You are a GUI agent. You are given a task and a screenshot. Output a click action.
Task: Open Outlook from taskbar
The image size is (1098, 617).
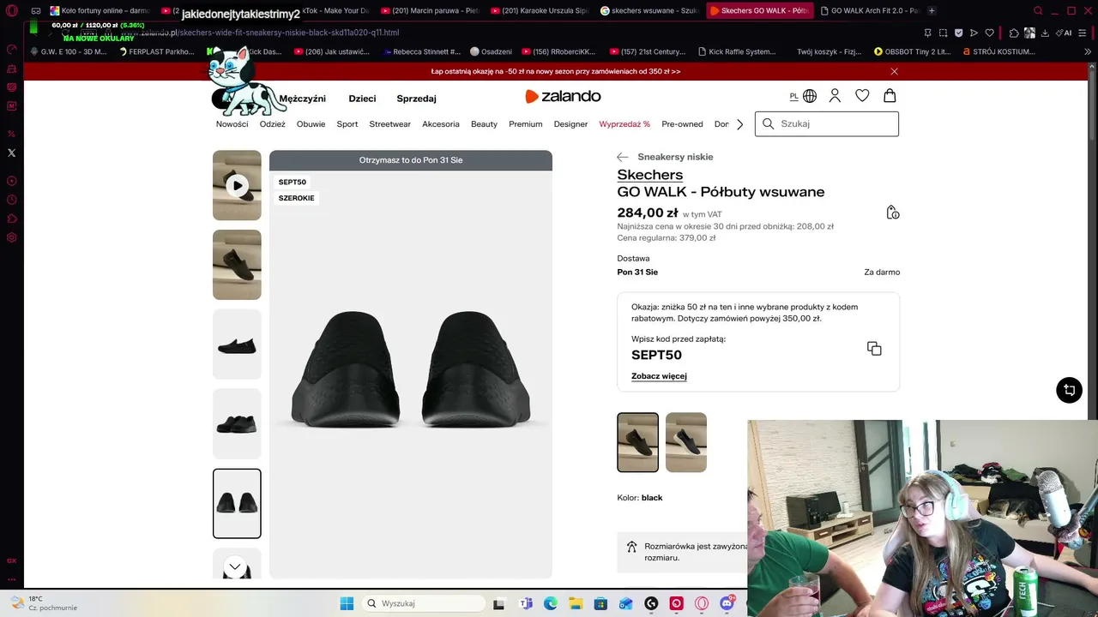pos(626,603)
